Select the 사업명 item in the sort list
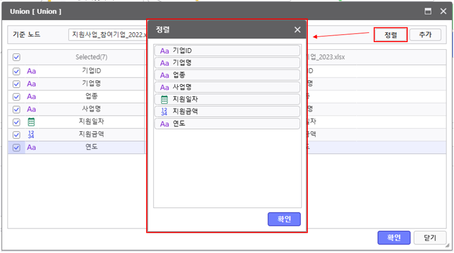454x253 pixels. pos(227,87)
